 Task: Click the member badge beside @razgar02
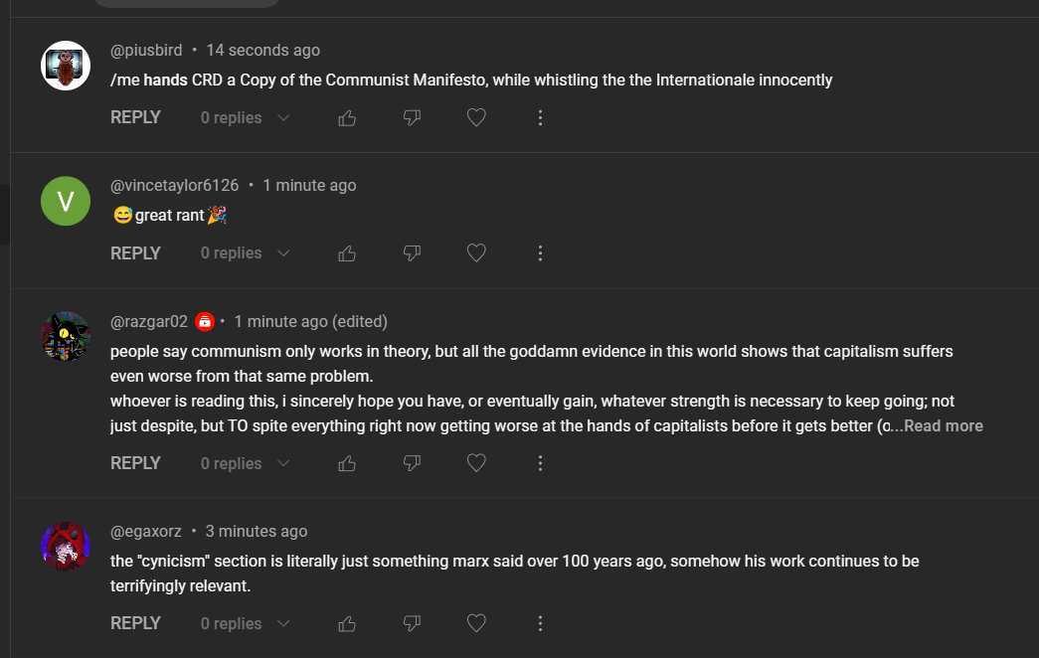(x=205, y=322)
